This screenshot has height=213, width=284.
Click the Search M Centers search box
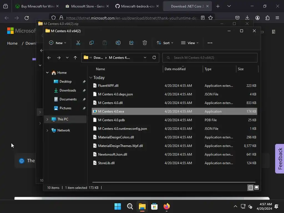point(210,58)
